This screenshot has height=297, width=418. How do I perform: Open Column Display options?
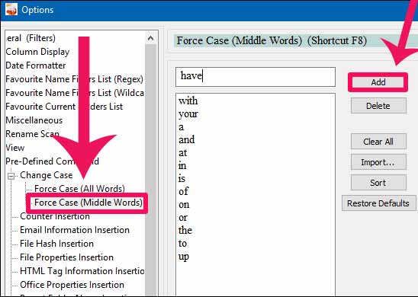(37, 52)
